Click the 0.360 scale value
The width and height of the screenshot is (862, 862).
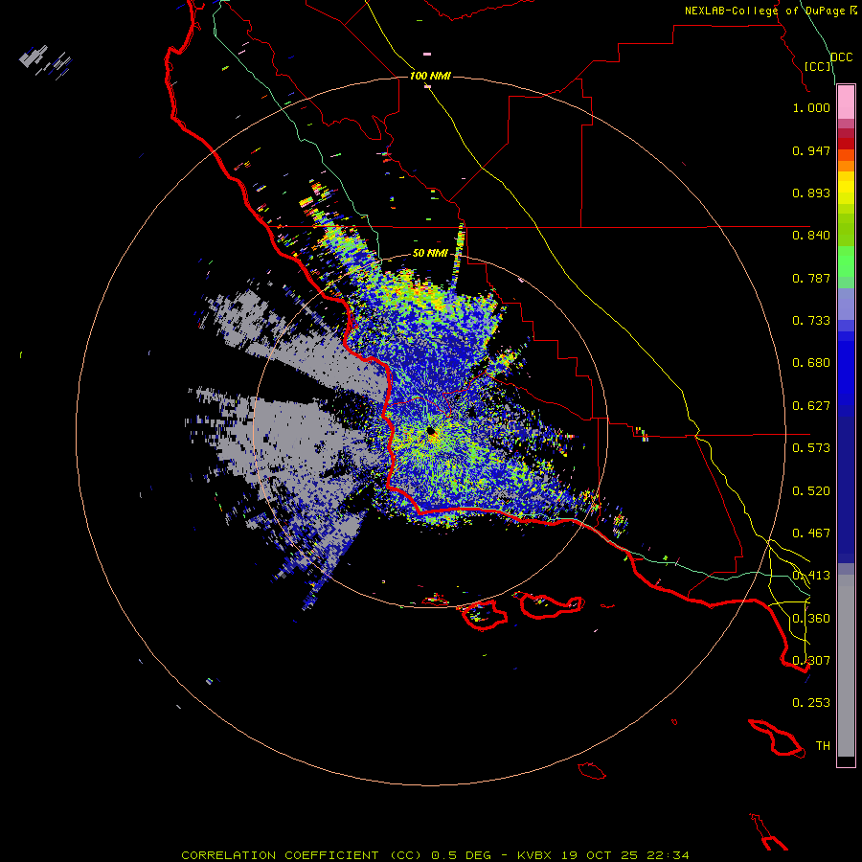coord(811,619)
